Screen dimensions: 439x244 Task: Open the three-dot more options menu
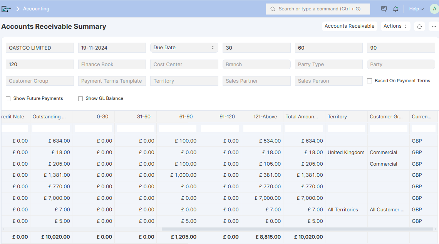tap(434, 27)
